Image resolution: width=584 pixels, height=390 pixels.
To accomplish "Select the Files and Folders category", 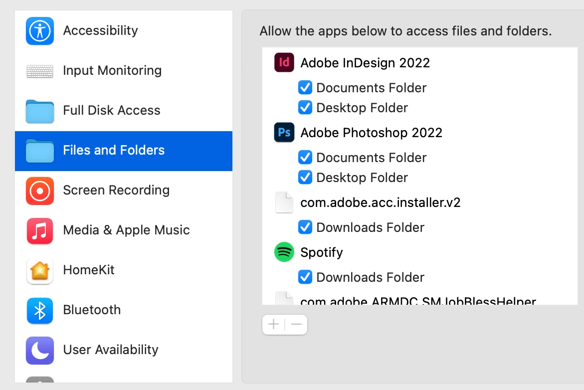I will pyautogui.click(x=124, y=151).
